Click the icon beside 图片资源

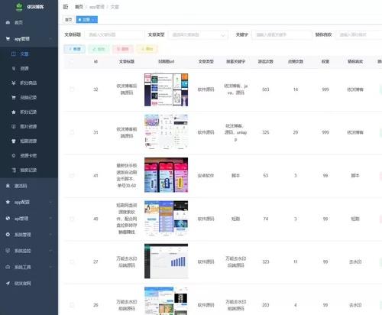14,126
